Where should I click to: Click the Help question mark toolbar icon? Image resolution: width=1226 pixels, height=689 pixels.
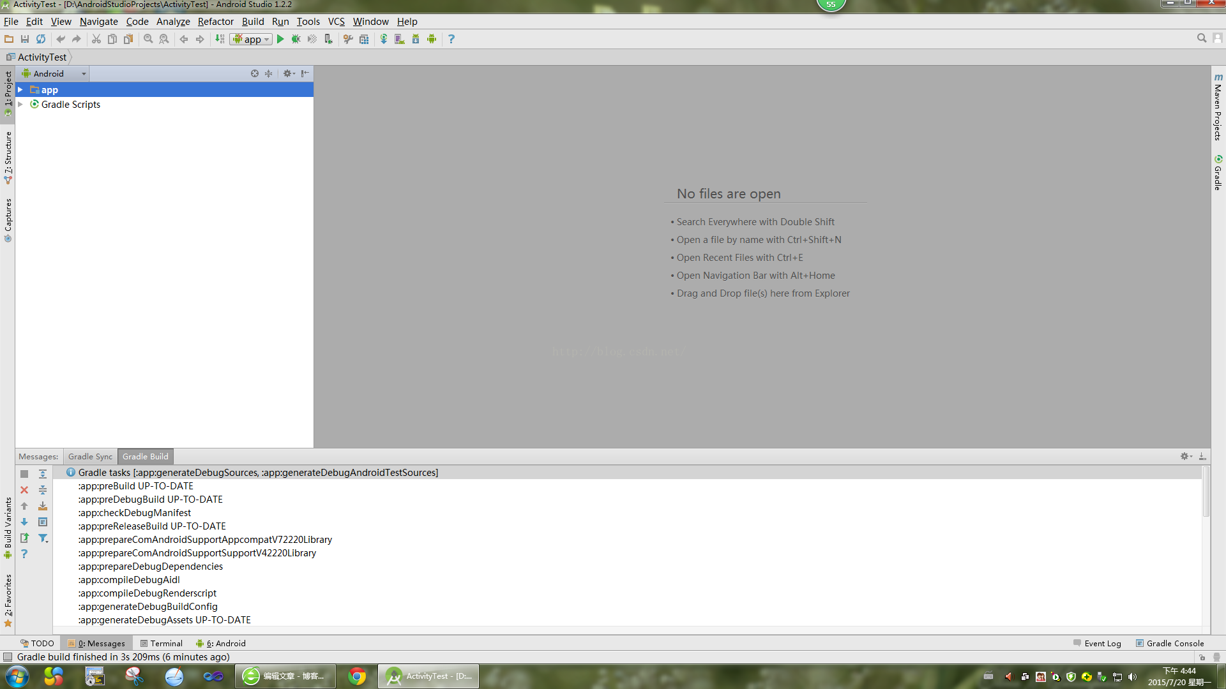click(x=451, y=39)
